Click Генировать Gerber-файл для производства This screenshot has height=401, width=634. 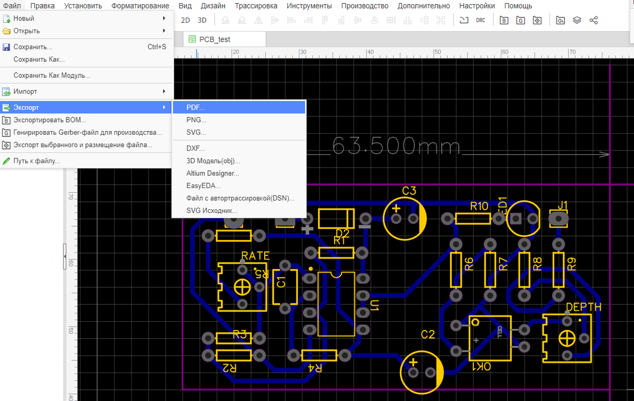(87, 132)
